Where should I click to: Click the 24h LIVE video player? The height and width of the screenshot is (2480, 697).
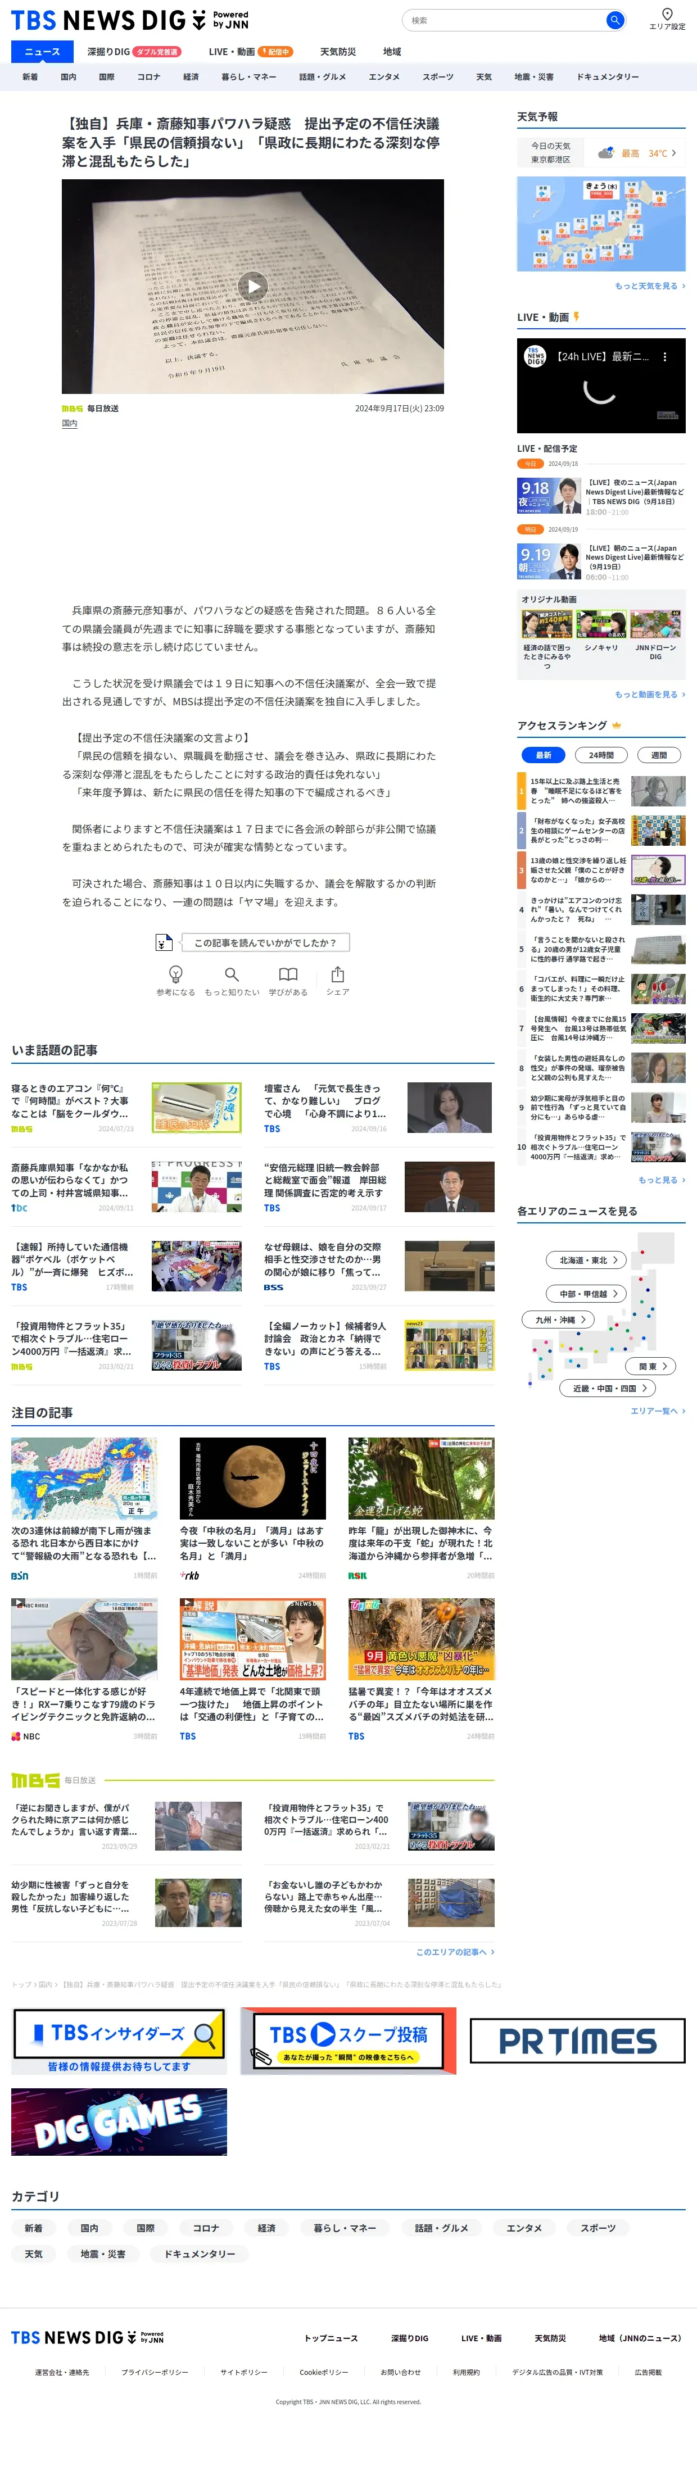pyautogui.click(x=601, y=385)
